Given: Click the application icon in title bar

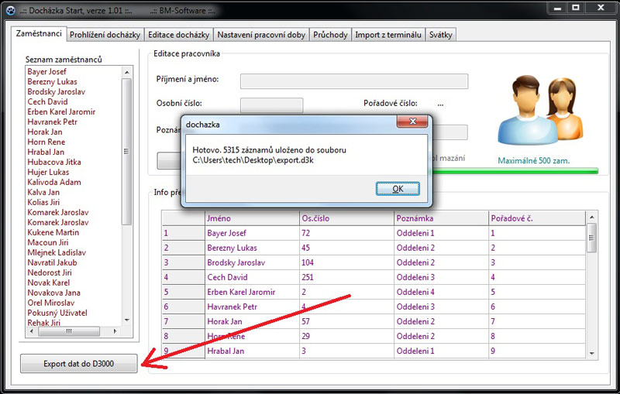Looking at the screenshot, I should point(11,10).
